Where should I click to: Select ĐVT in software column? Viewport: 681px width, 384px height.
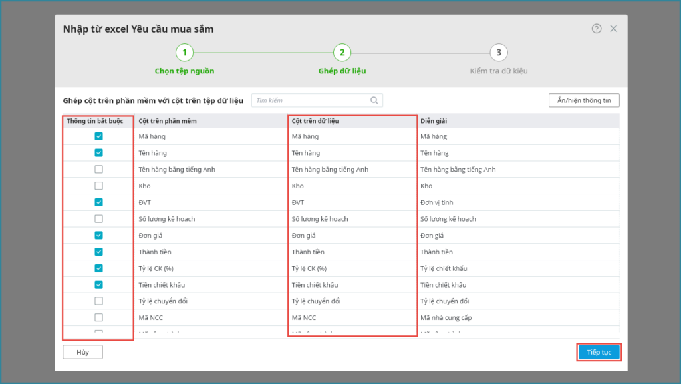pos(211,202)
